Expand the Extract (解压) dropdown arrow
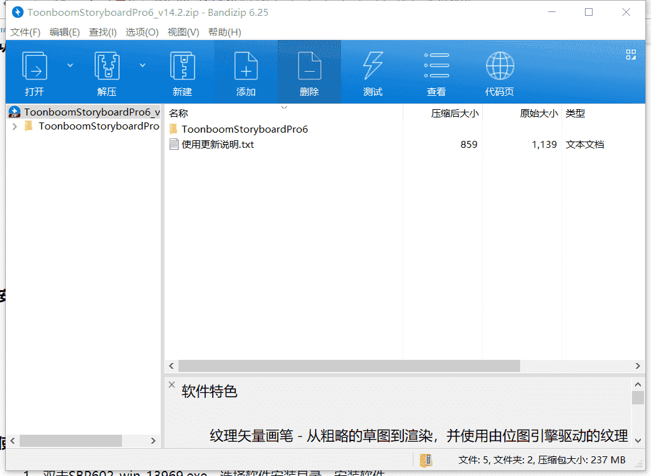 click(x=142, y=65)
